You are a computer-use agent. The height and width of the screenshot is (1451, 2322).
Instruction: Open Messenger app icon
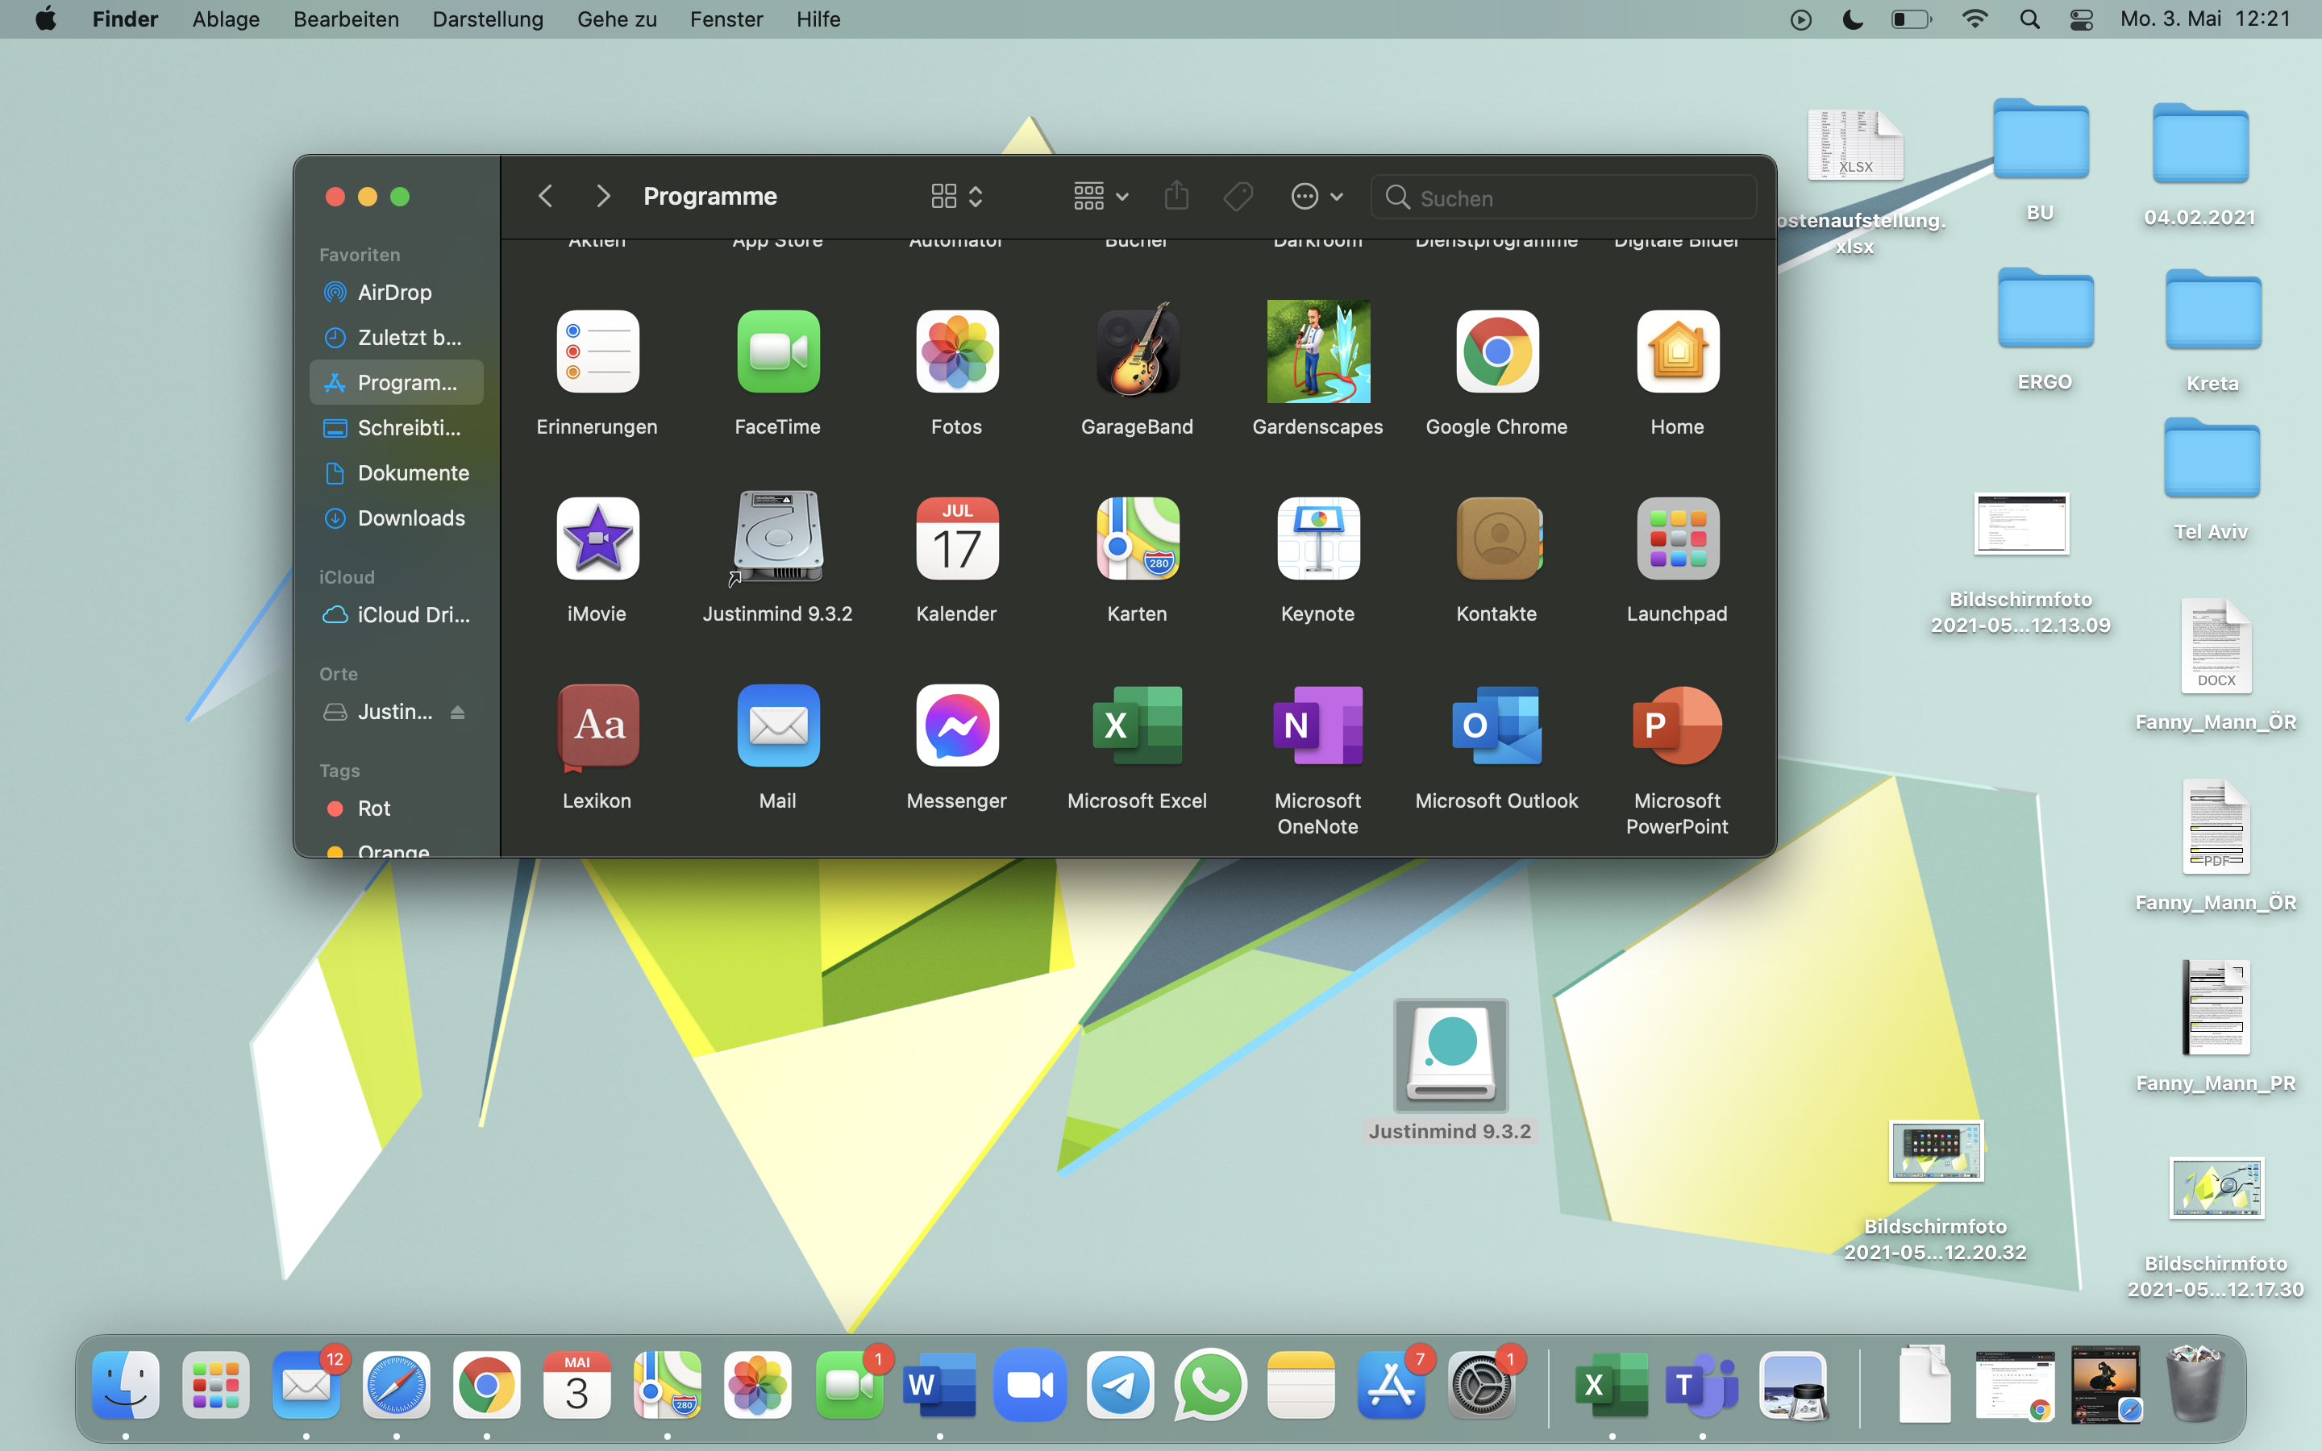[957, 725]
